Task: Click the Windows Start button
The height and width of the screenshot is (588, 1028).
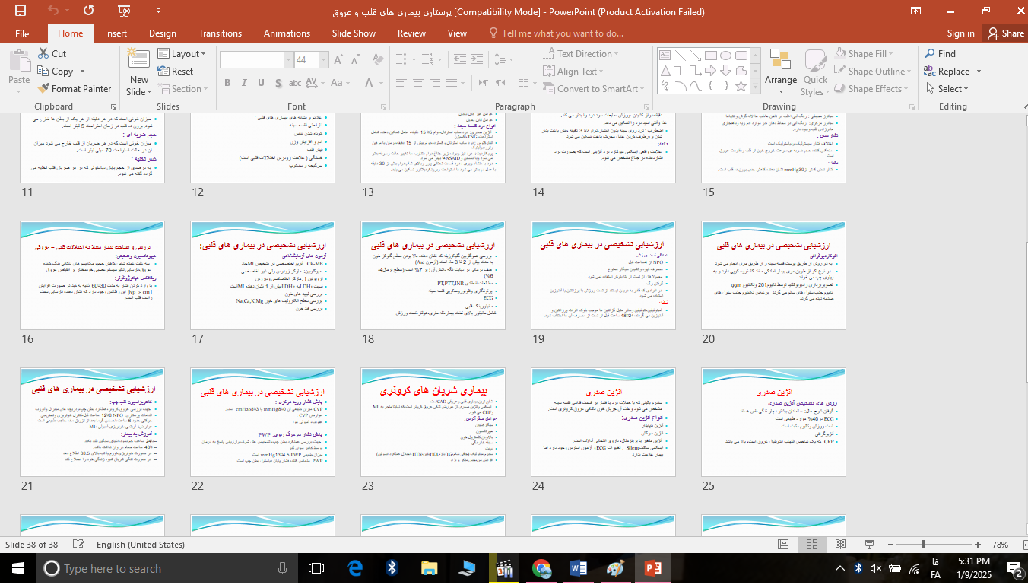Action: [18, 568]
